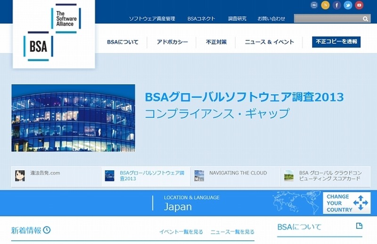Open the お問い合わせ contact link

click(x=271, y=19)
